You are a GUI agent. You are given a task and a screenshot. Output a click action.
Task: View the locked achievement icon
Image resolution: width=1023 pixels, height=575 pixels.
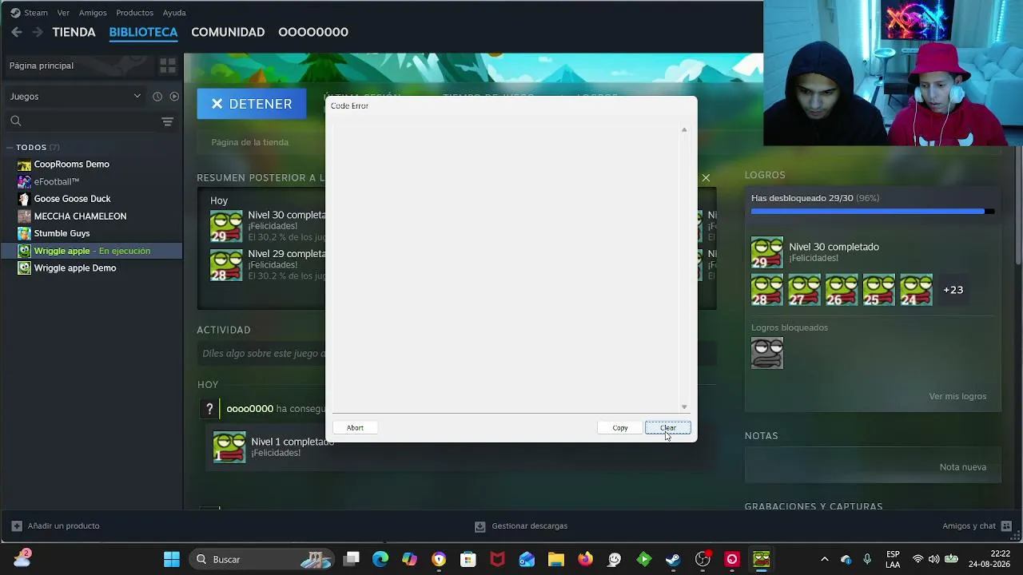[x=767, y=353]
